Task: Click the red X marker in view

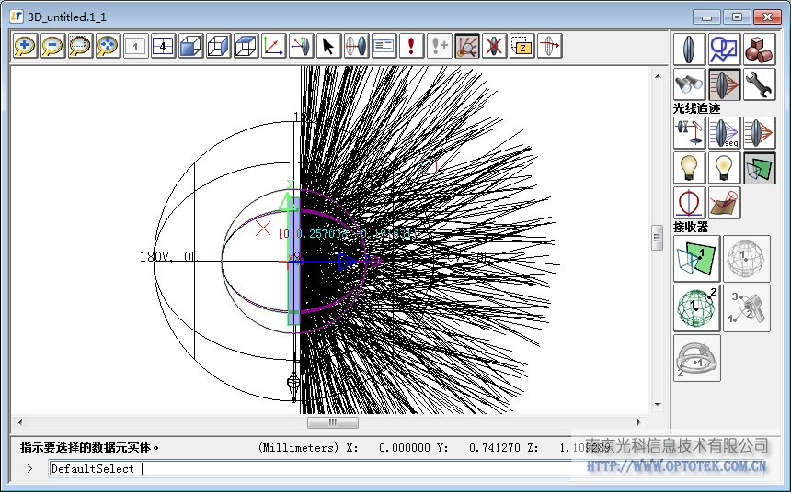Action: [263, 229]
